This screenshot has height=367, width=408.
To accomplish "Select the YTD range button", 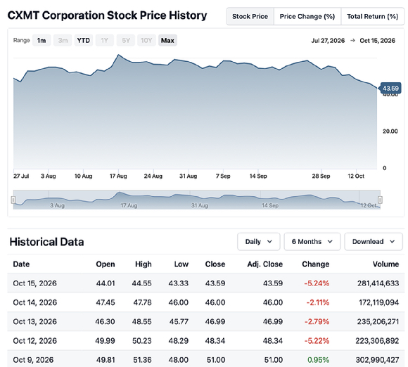I will point(83,41).
